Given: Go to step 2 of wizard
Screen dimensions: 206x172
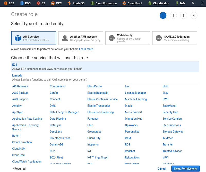Looking at the screenshot, I should pyautogui.click(x=173, y=15).
